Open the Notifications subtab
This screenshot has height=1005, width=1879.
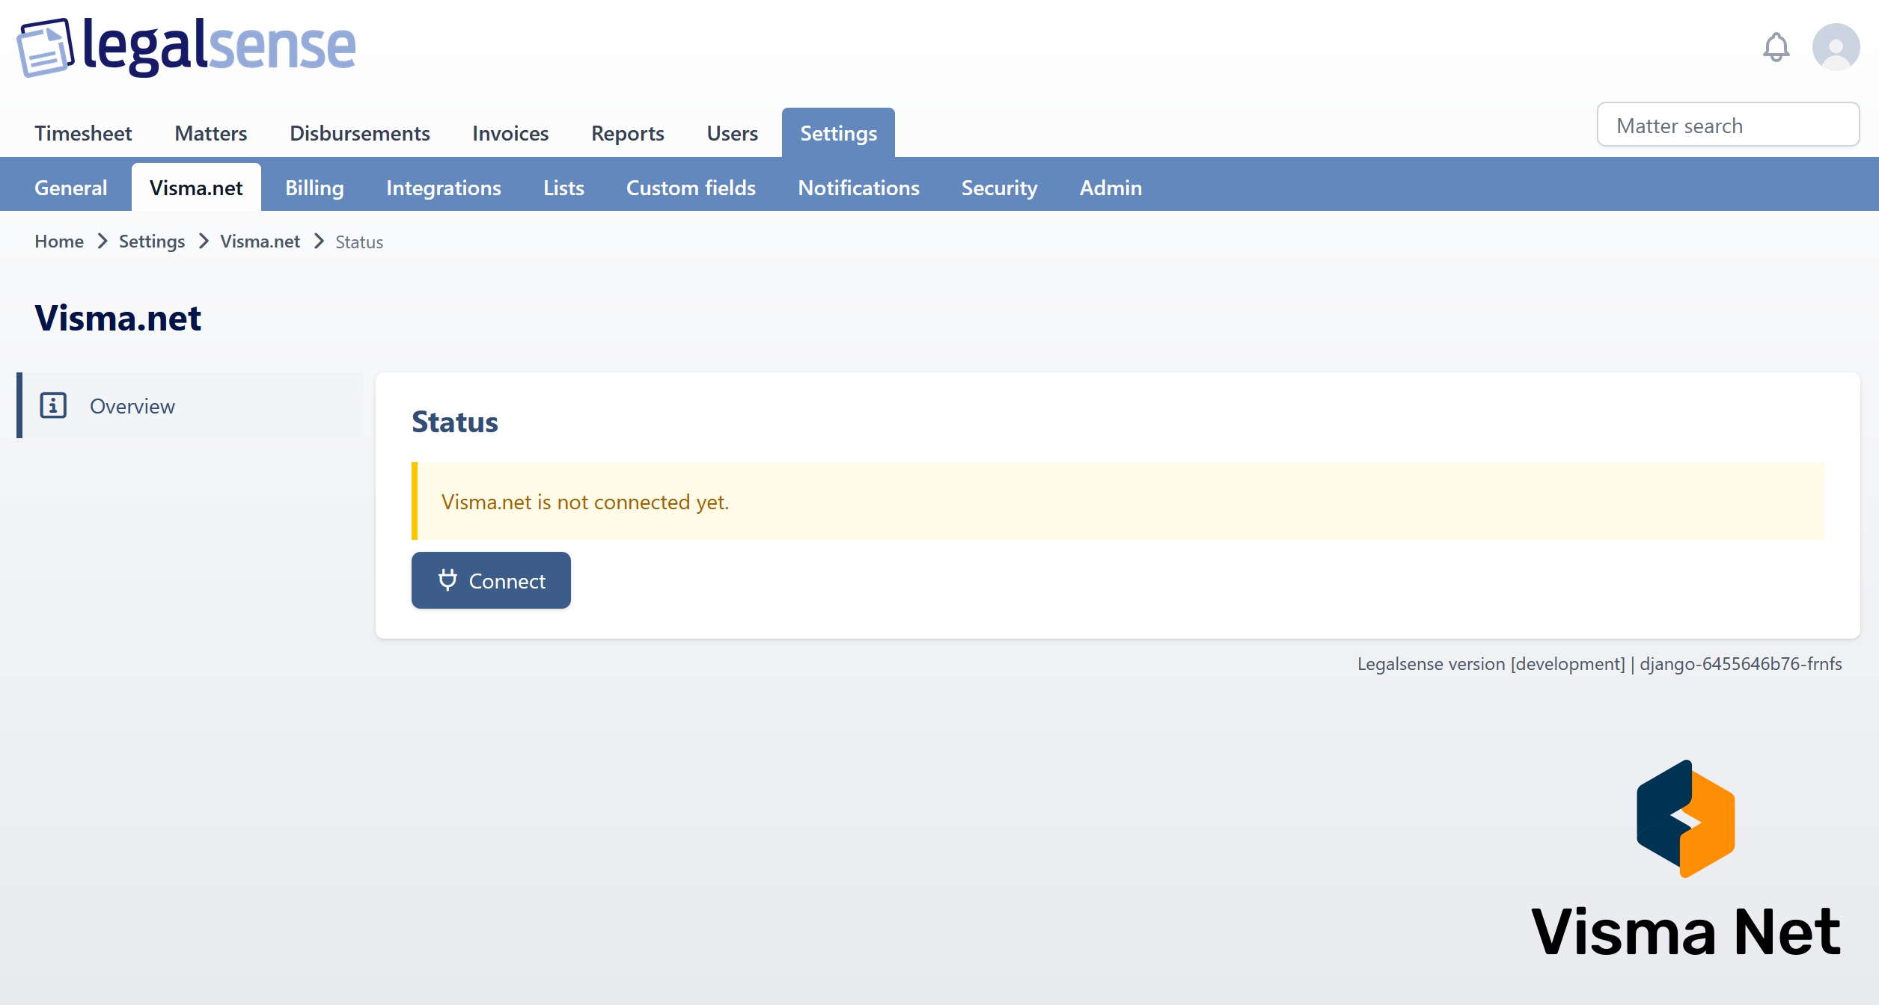pos(858,188)
